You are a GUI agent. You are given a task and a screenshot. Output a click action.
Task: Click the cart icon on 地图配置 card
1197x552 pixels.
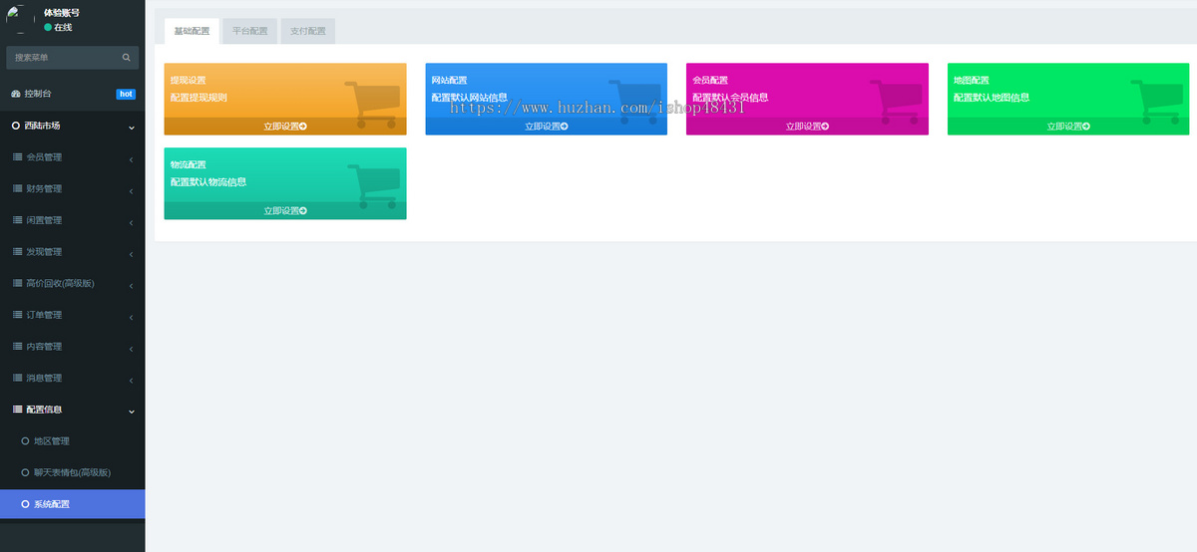point(1157,102)
